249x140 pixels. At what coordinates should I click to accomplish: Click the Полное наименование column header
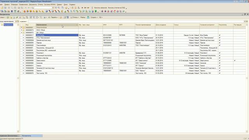tap(145, 25)
